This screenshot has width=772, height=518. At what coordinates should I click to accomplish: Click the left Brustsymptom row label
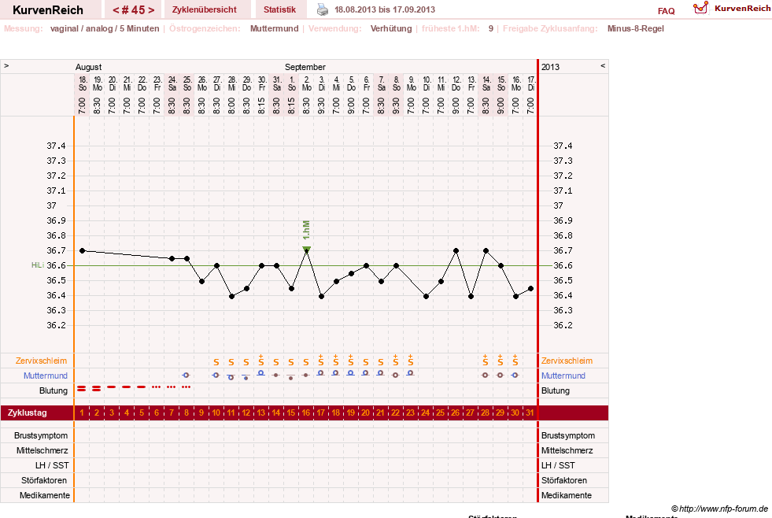(41, 435)
